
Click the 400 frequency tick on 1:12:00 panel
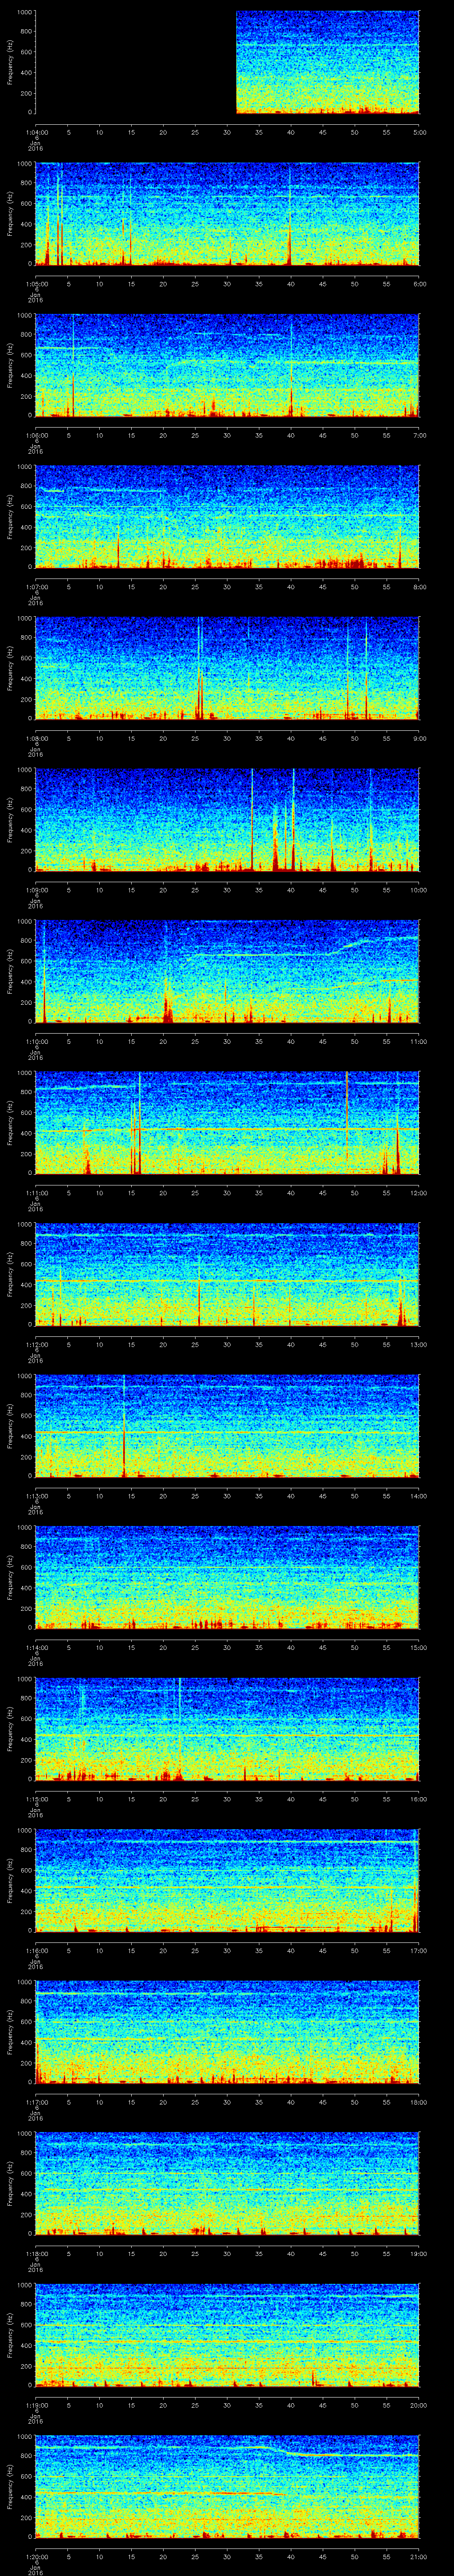tap(26, 1285)
